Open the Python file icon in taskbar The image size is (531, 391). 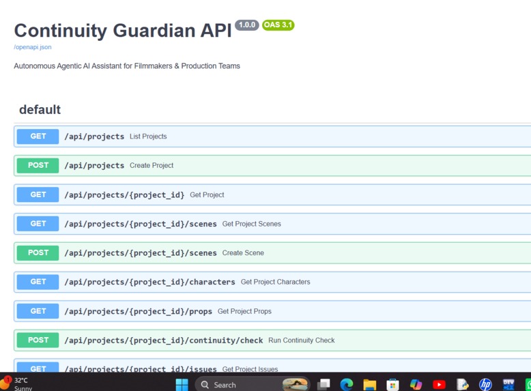pos(462,385)
